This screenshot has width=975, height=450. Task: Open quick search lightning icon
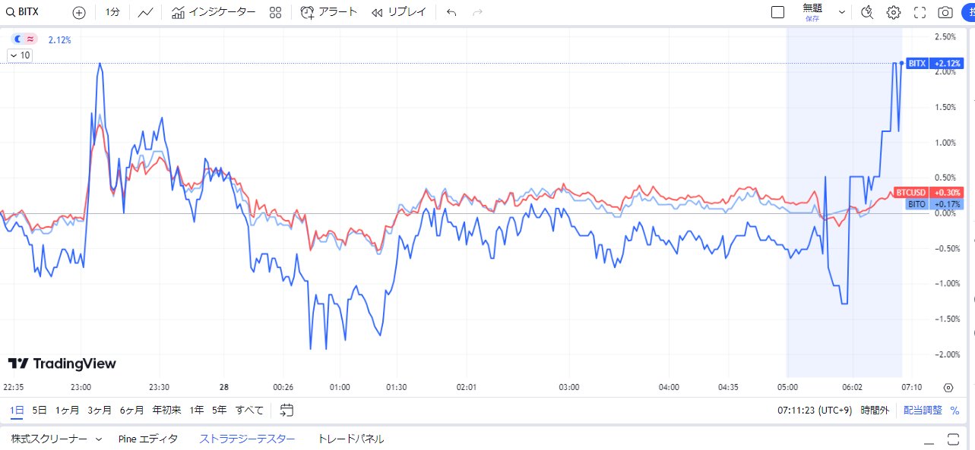point(868,12)
